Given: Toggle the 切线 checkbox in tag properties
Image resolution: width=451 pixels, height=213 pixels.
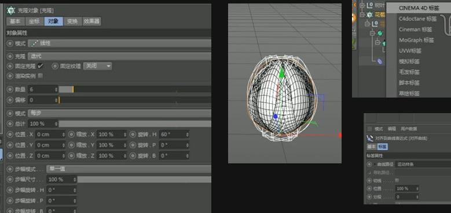Looking at the screenshot, I should [397, 180].
